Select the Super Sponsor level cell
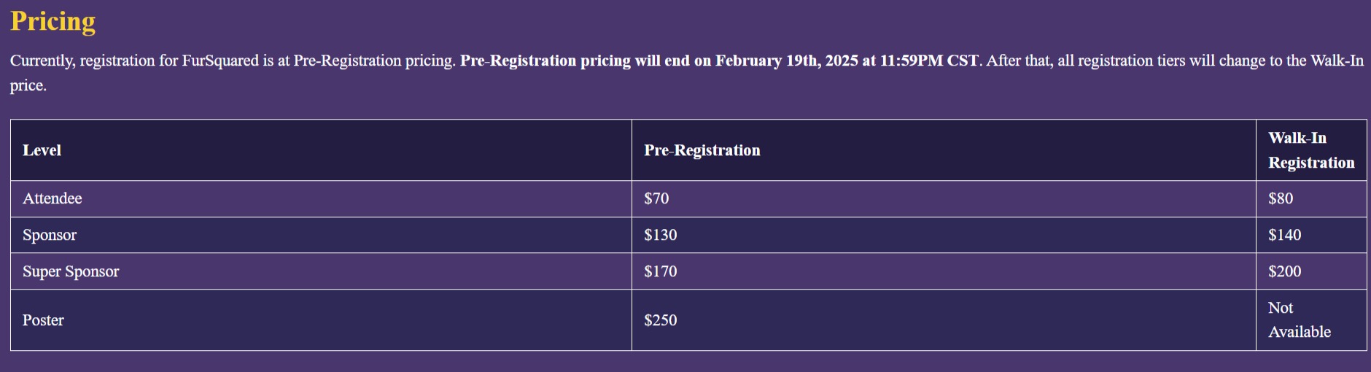 click(71, 271)
